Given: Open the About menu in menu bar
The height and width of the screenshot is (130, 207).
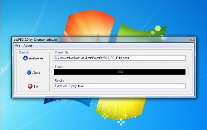Looking at the screenshot, I should pos(28,46).
